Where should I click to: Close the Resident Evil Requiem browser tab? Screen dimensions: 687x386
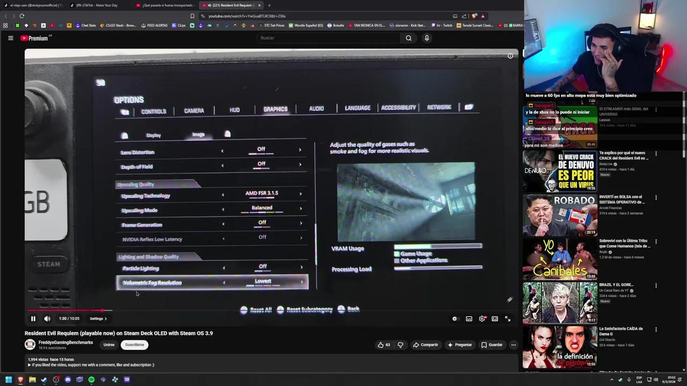click(259, 5)
